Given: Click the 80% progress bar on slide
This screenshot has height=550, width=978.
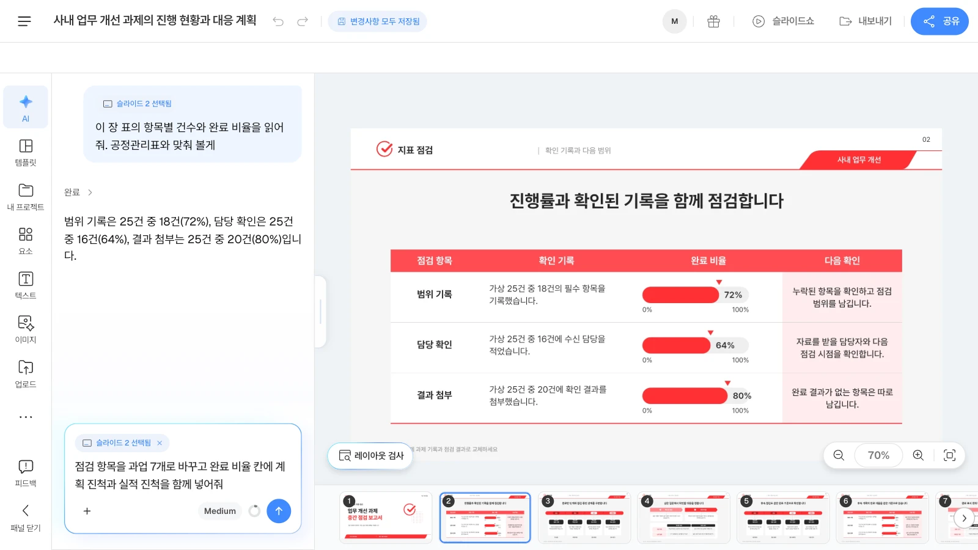Looking at the screenshot, I should (696, 395).
